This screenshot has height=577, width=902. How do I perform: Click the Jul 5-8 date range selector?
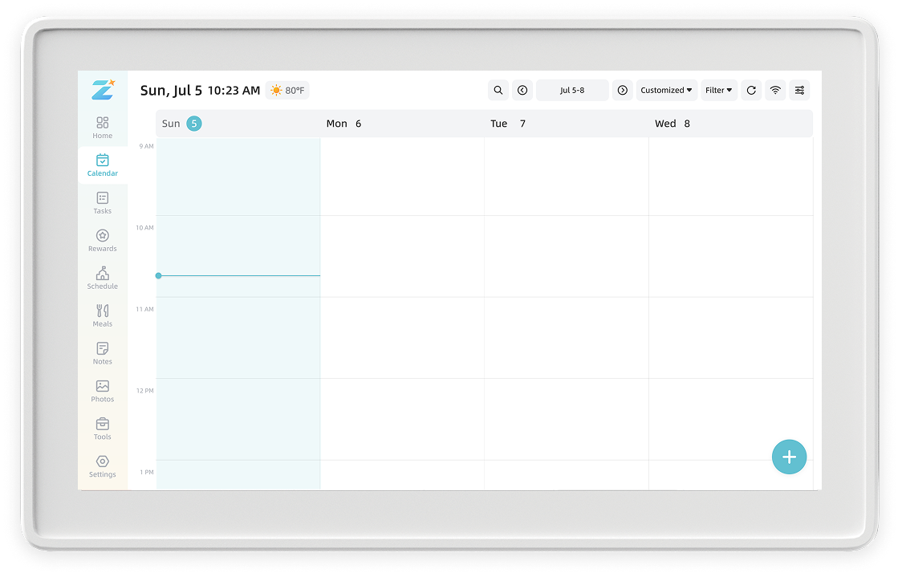pyautogui.click(x=572, y=91)
